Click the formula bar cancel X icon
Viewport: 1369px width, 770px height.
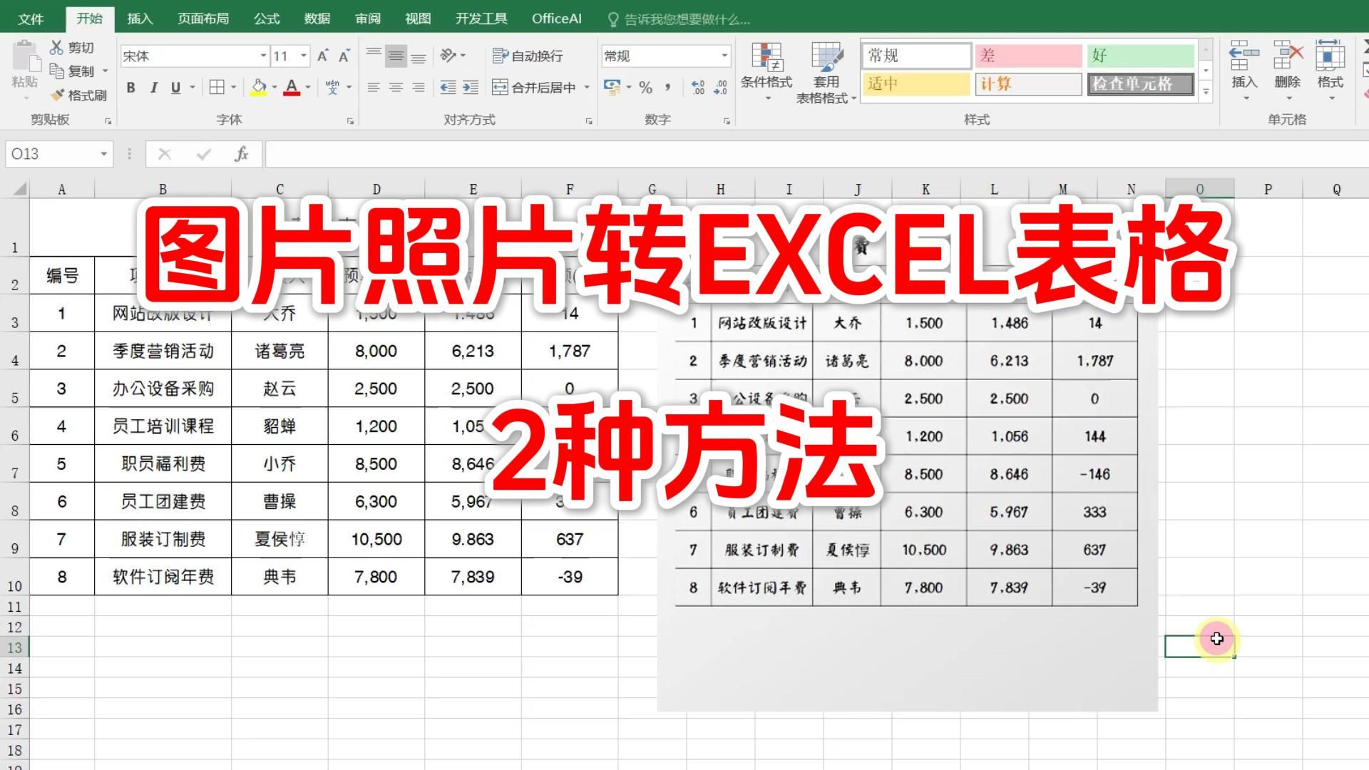click(x=165, y=153)
